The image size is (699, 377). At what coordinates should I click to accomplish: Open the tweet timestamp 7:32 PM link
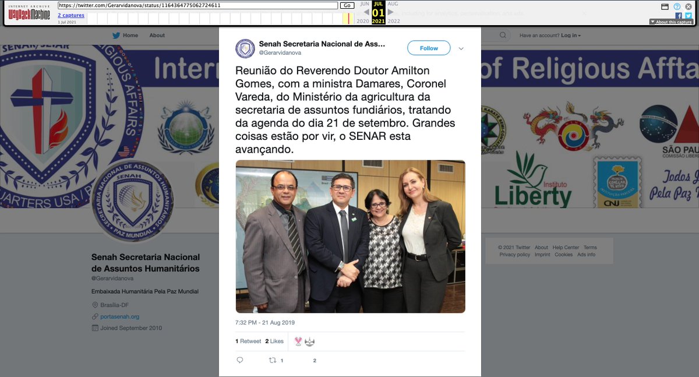(x=265, y=322)
